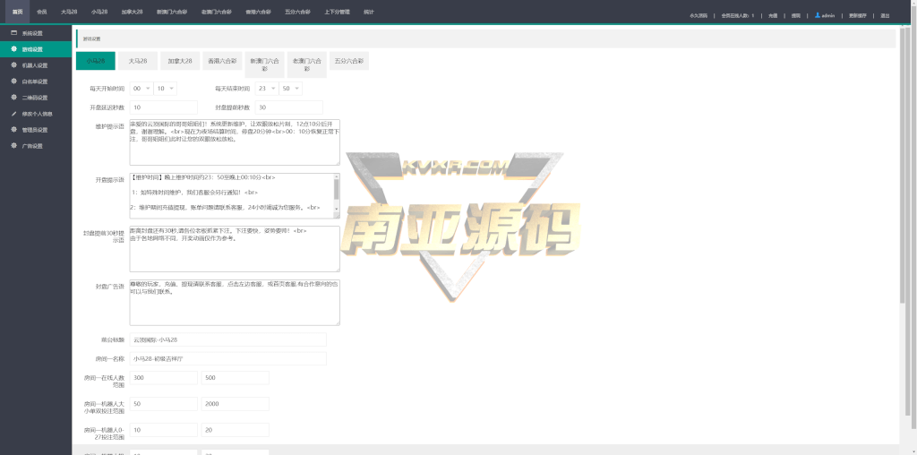Click the 0-27 bet range field showing 20

pyautogui.click(x=236, y=430)
